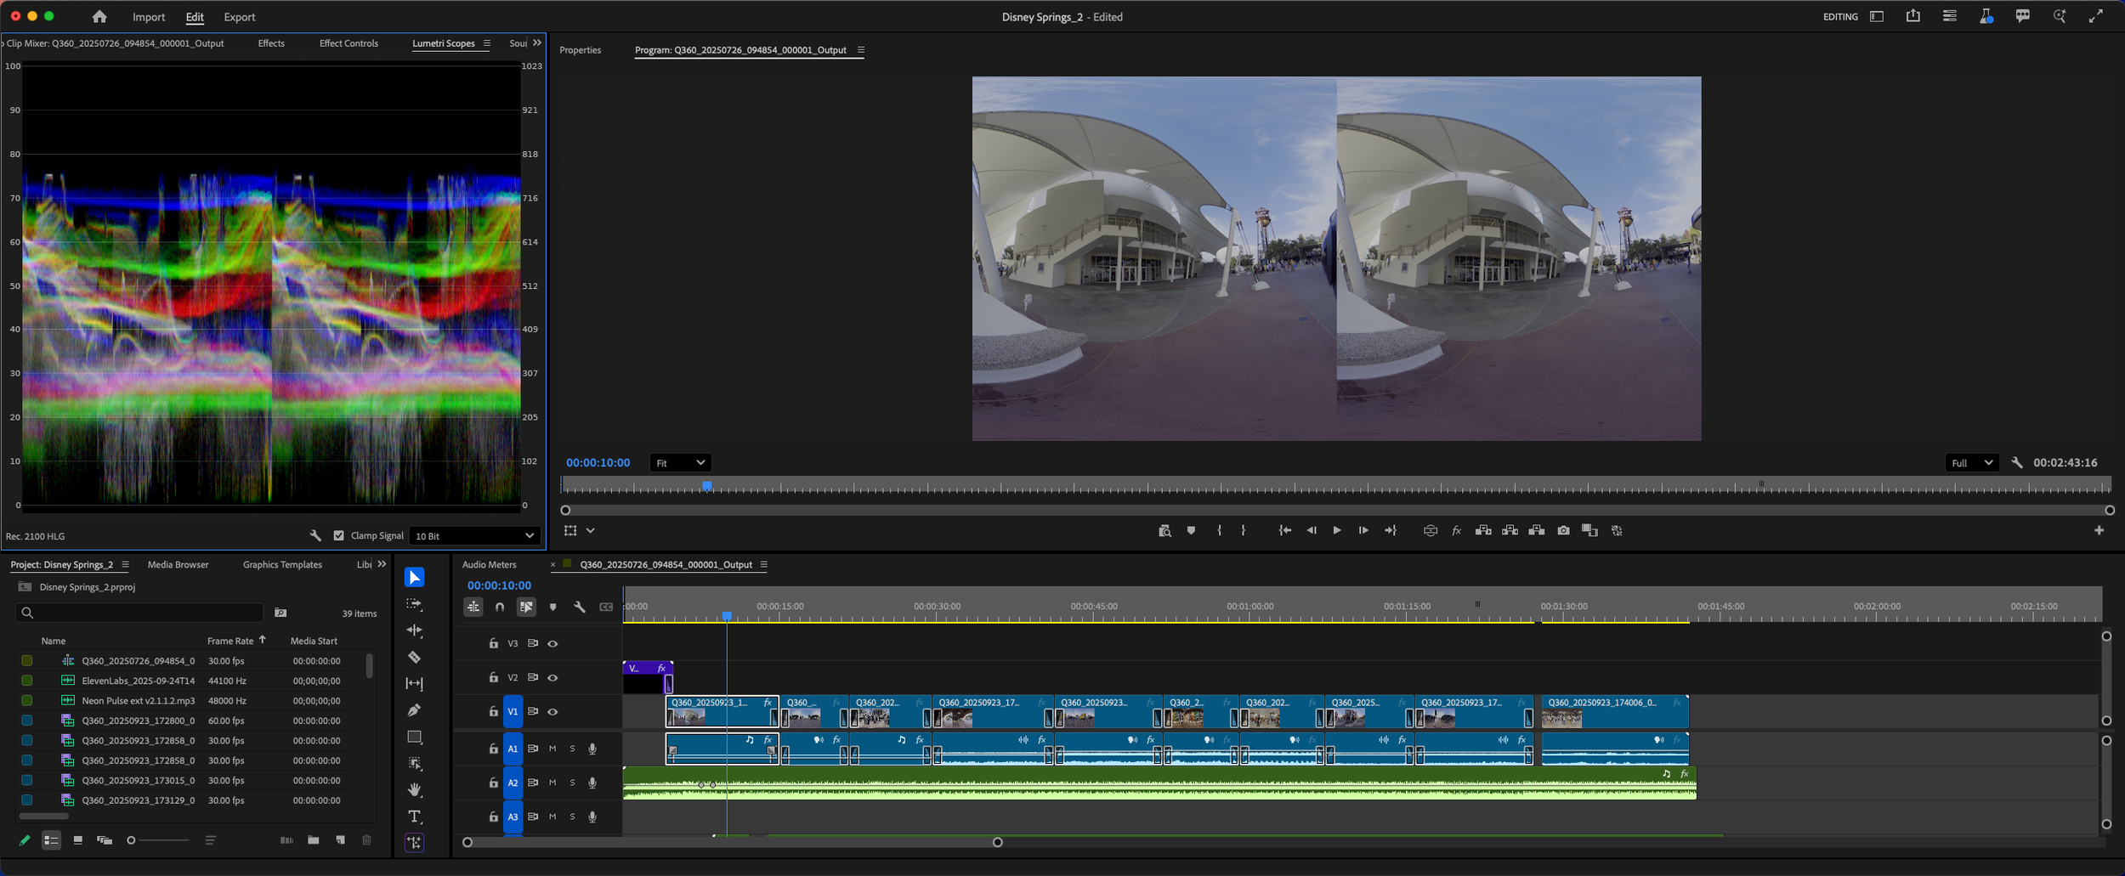
Task: Toggle Snap in Timeline (magnet)
Action: pos(500,607)
